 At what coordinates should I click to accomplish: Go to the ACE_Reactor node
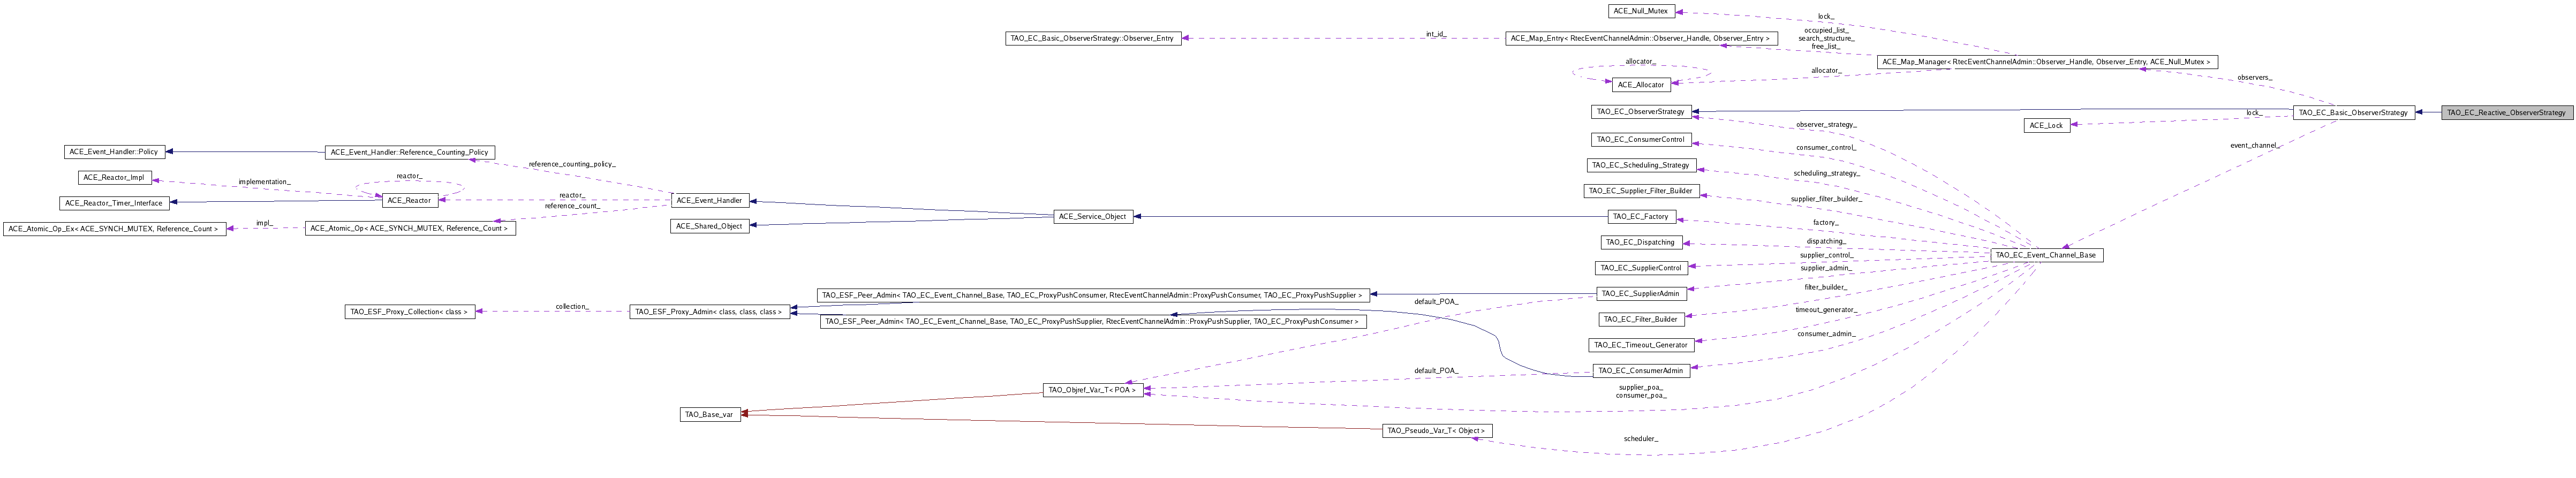[410, 200]
